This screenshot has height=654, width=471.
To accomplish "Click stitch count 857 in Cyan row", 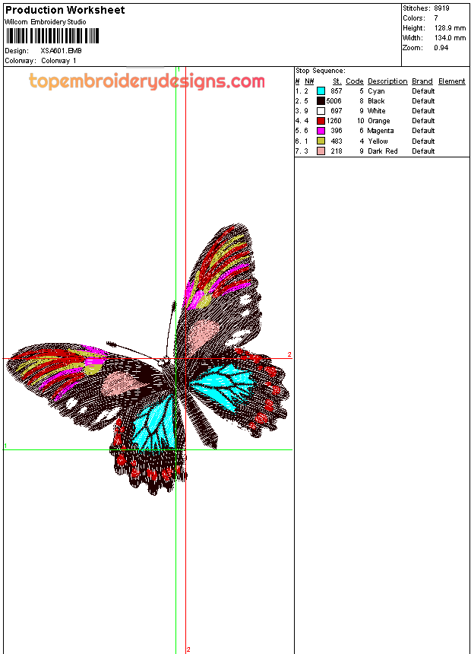I will tap(337, 91).
